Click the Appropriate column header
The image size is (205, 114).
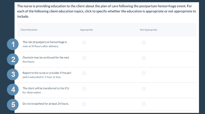click(86, 30)
